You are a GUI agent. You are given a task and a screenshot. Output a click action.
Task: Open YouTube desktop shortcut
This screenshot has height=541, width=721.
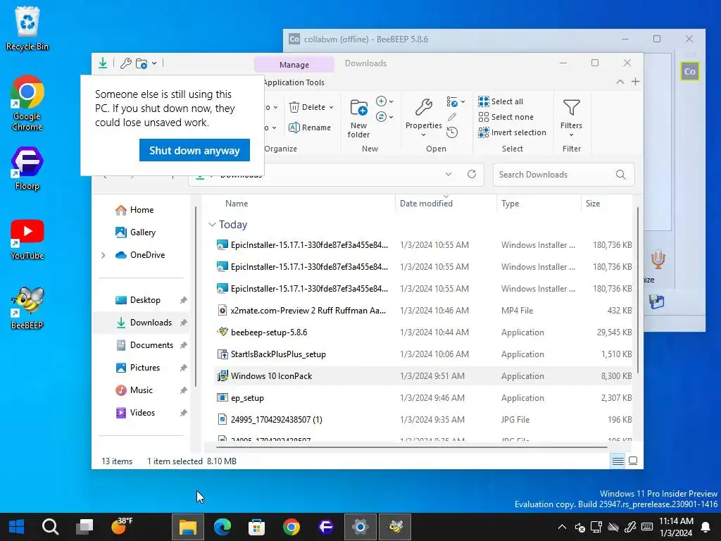27,240
